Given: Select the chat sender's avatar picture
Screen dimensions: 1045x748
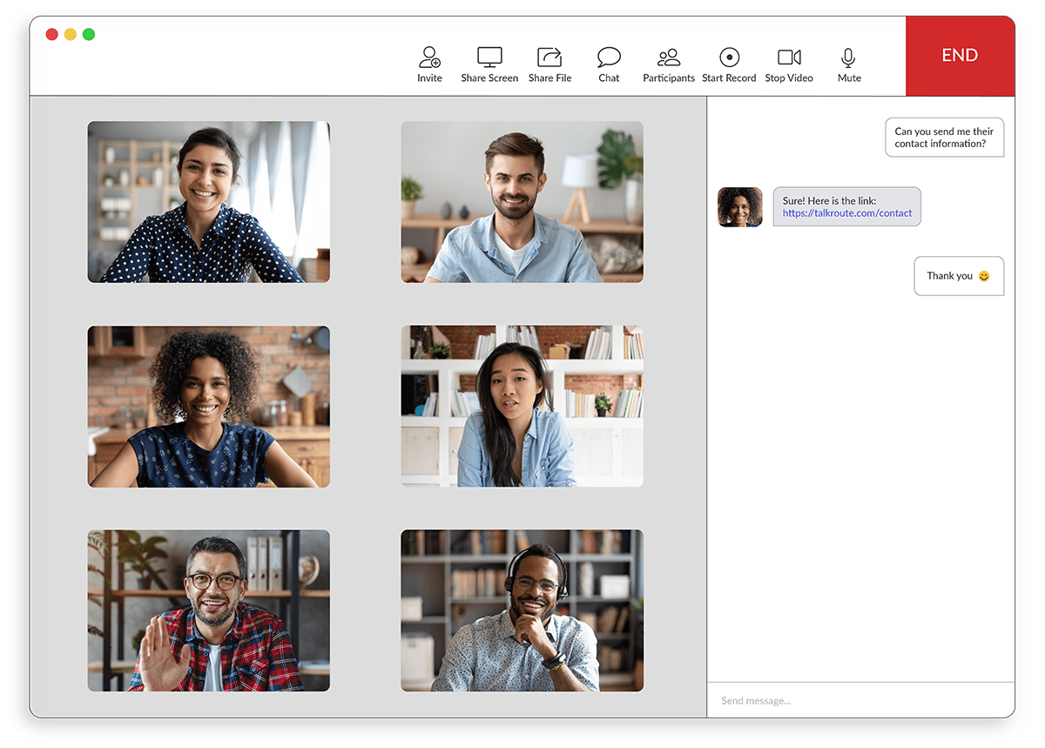Looking at the screenshot, I should pyautogui.click(x=739, y=206).
